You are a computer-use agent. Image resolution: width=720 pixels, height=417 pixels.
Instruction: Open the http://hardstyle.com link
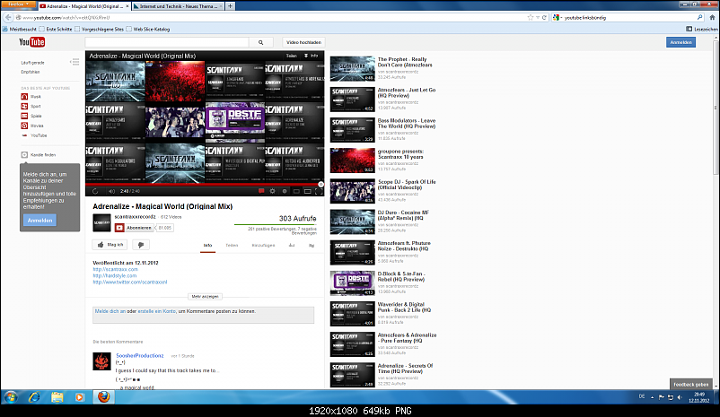(x=113, y=275)
